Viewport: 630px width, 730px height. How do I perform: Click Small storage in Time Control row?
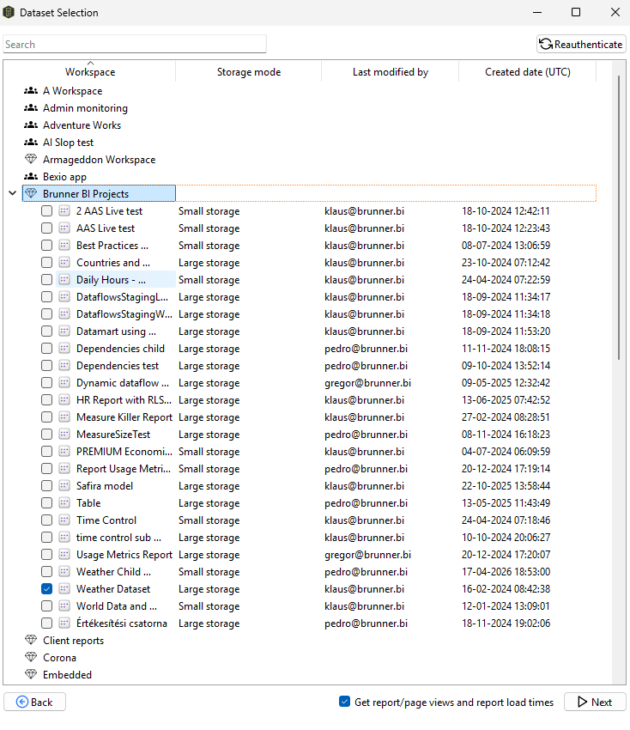point(209,520)
